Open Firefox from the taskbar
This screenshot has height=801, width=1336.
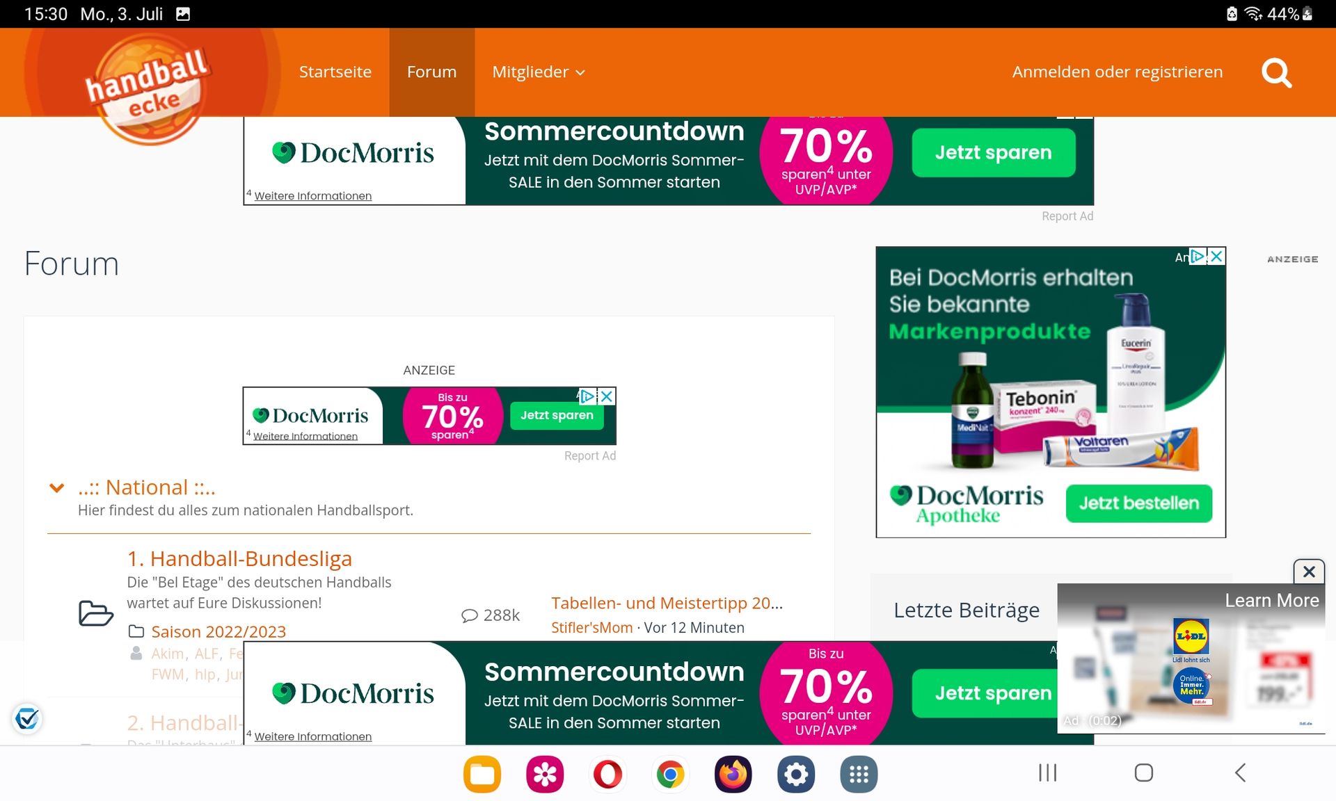(733, 774)
